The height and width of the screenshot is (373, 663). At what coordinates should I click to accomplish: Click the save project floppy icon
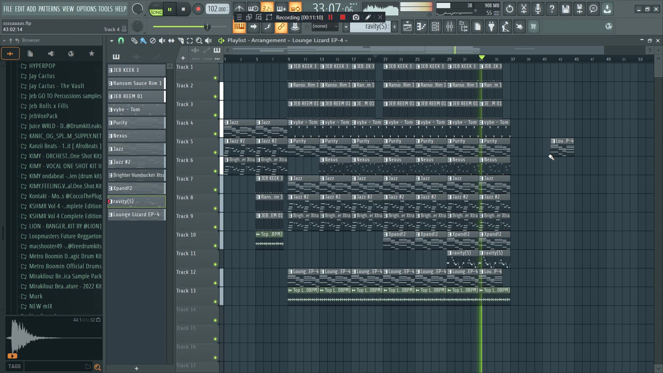pyautogui.click(x=566, y=9)
